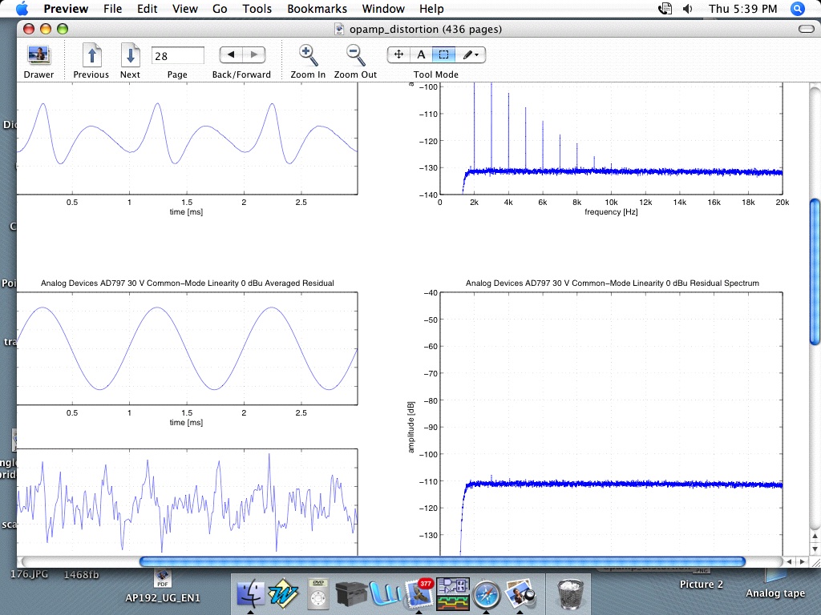Click the PDF proxy icon in title bar
Image resolution: width=821 pixels, height=615 pixels.
pyautogui.click(x=339, y=29)
